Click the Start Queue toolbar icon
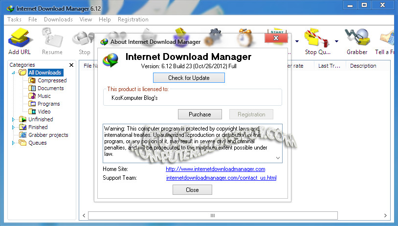Viewport: 398px width, 226px height. coord(277,38)
